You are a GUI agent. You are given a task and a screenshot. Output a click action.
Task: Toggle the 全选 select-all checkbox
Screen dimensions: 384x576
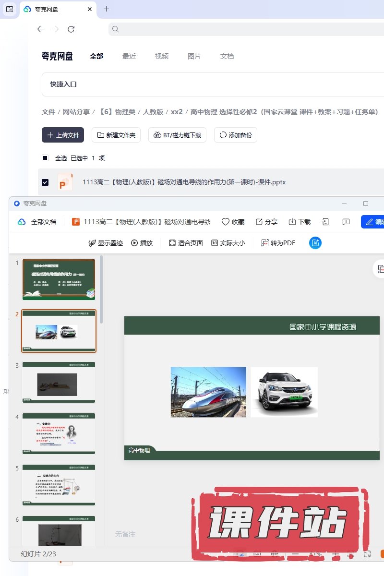coord(45,158)
